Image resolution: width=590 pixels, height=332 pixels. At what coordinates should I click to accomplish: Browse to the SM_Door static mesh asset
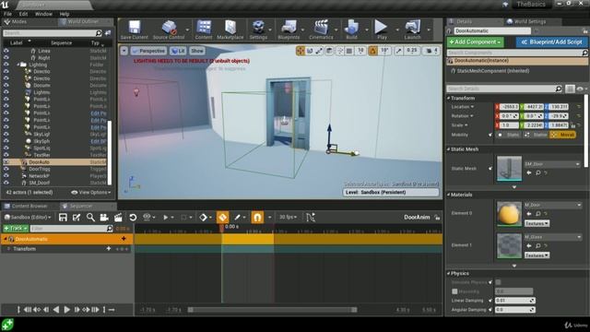538,172
